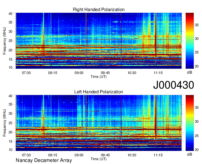Click the 20 MHz tick on lower plot
Screen dimensions: 202x164
pos(10,132)
